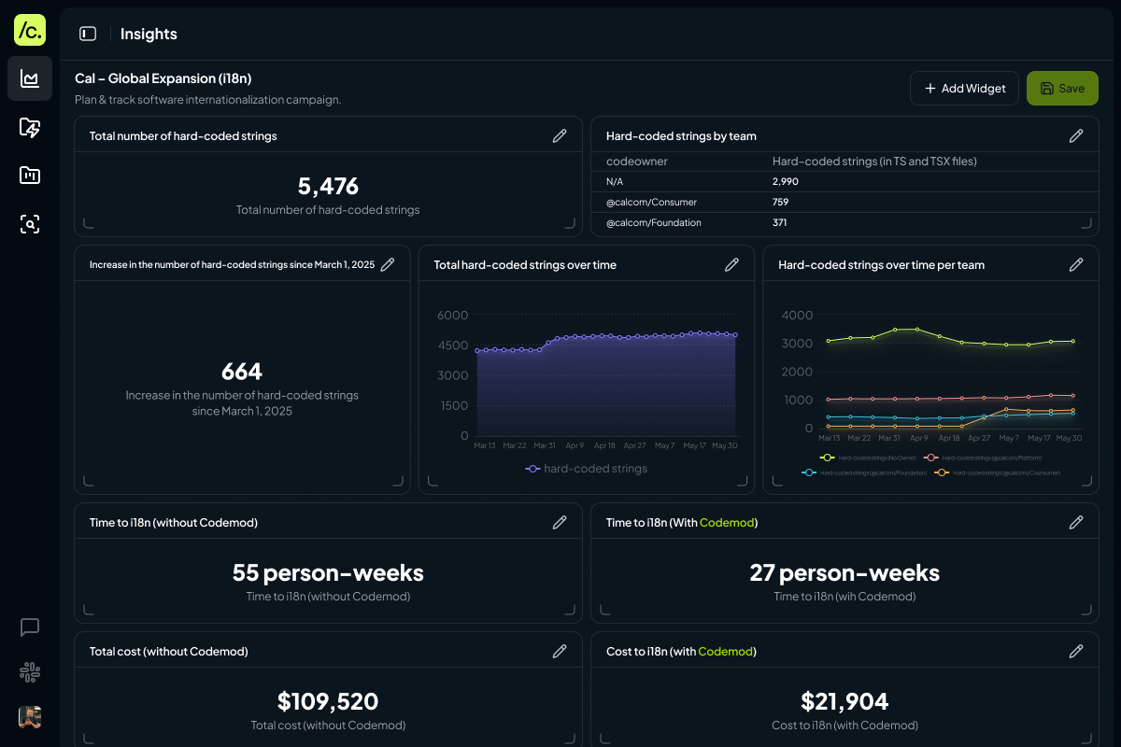Click the Add Widget button

(964, 88)
